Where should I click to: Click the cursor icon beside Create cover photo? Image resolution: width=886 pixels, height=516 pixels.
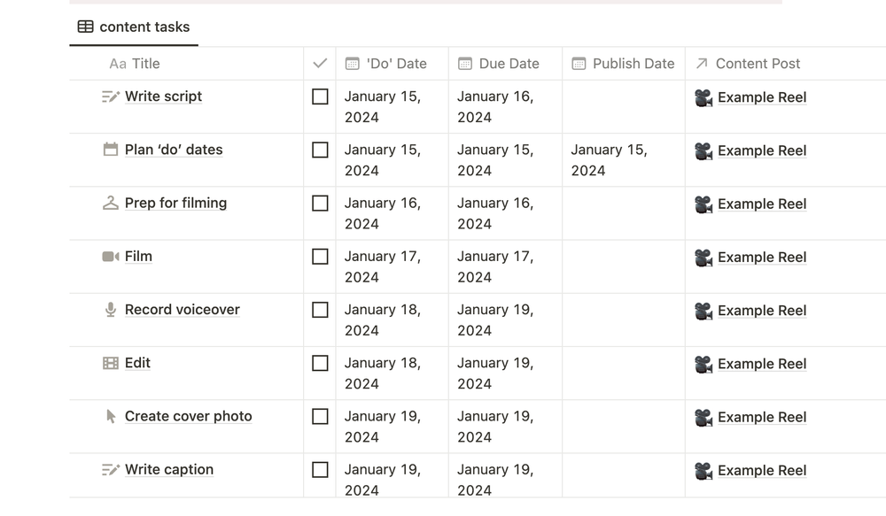[x=111, y=416]
